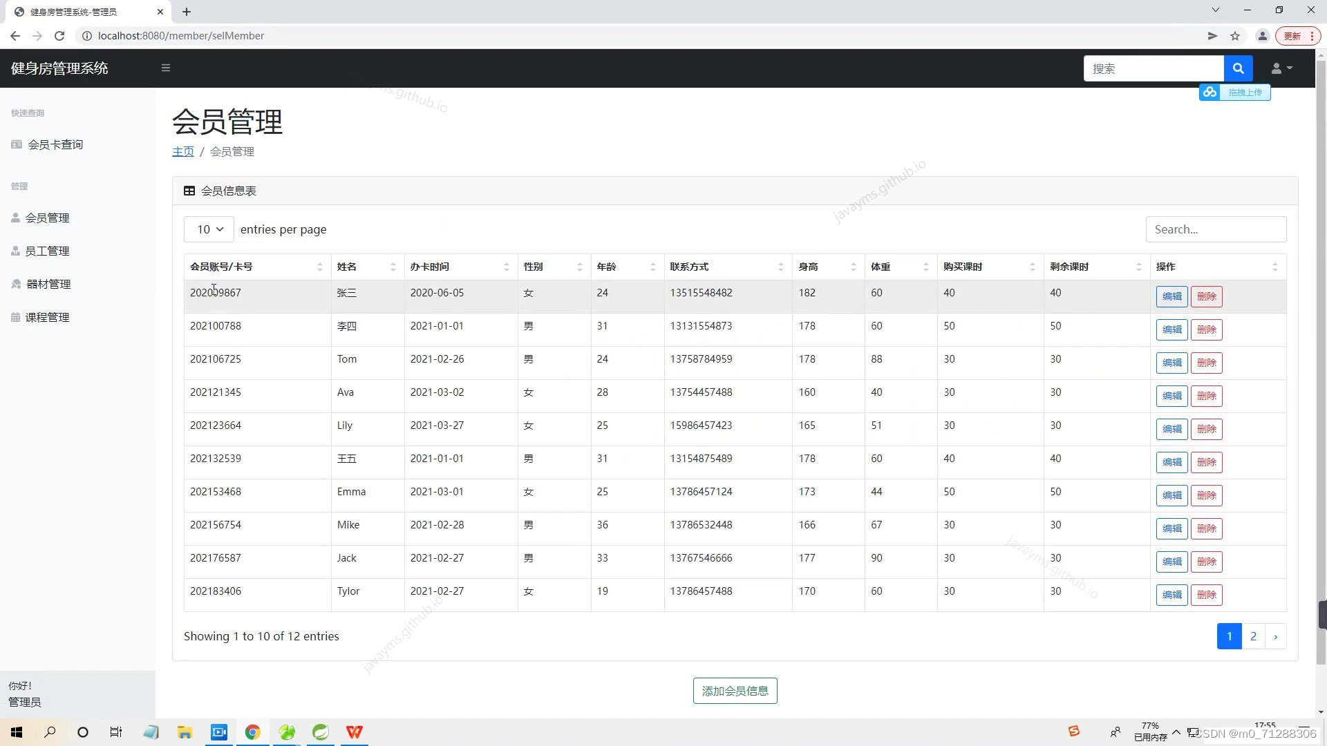This screenshot has height=746, width=1327.
Task: Sort by 姓名 column header
Action: [368, 267]
